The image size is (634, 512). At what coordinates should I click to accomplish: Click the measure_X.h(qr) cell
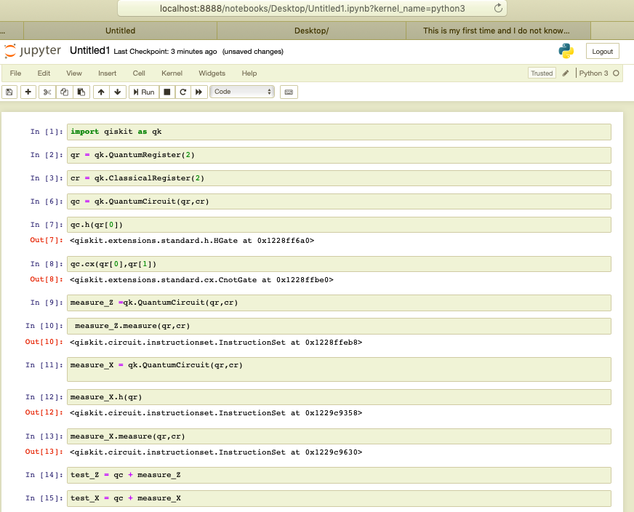pyautogui.click(x=339, y=397)
